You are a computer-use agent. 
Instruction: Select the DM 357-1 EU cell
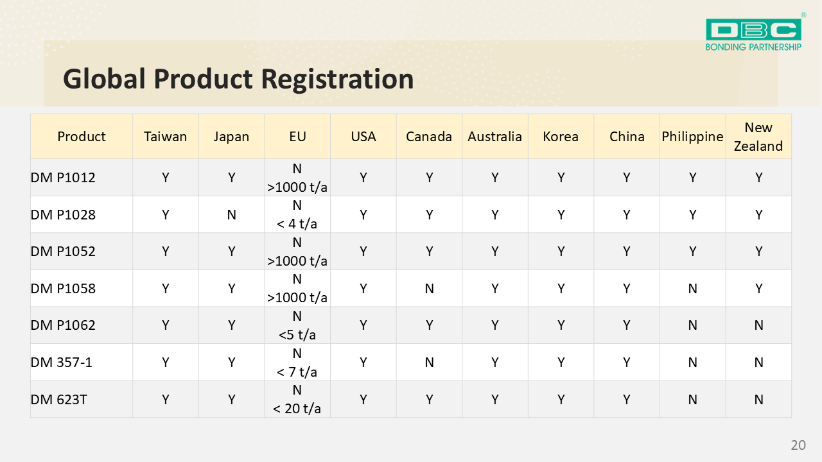pyautogui.click(x=297, y=363)
